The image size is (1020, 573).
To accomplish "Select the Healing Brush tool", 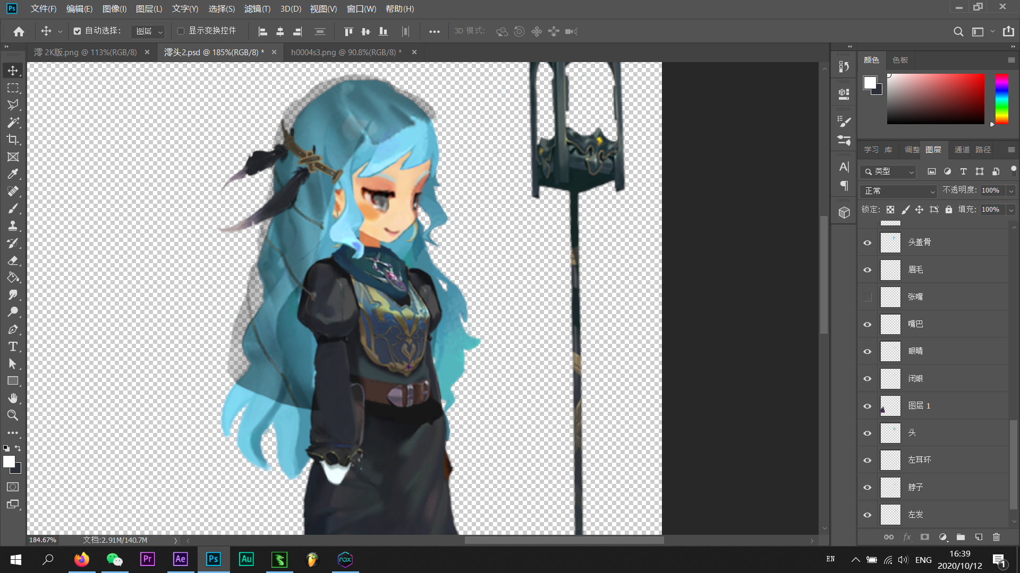I will (x=13, y=192).
